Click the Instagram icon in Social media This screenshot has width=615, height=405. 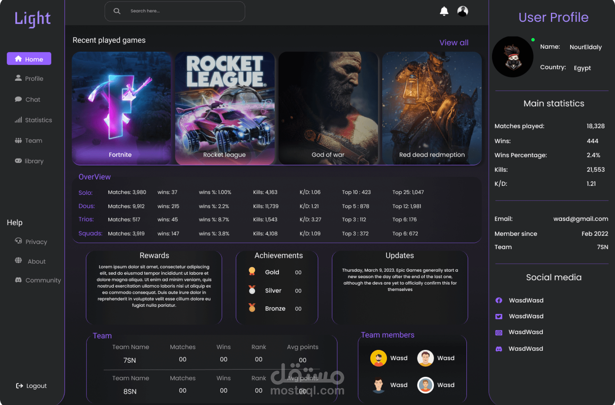pyautogui.click(x=499, y=333)
